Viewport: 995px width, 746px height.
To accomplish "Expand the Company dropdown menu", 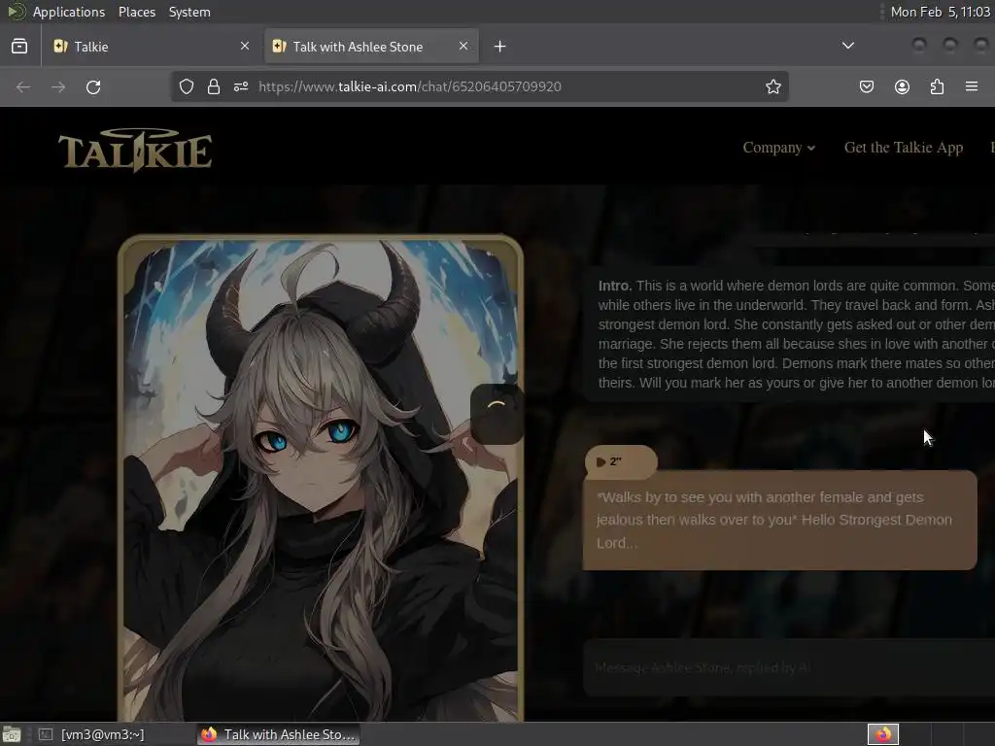I will (778, 148).
